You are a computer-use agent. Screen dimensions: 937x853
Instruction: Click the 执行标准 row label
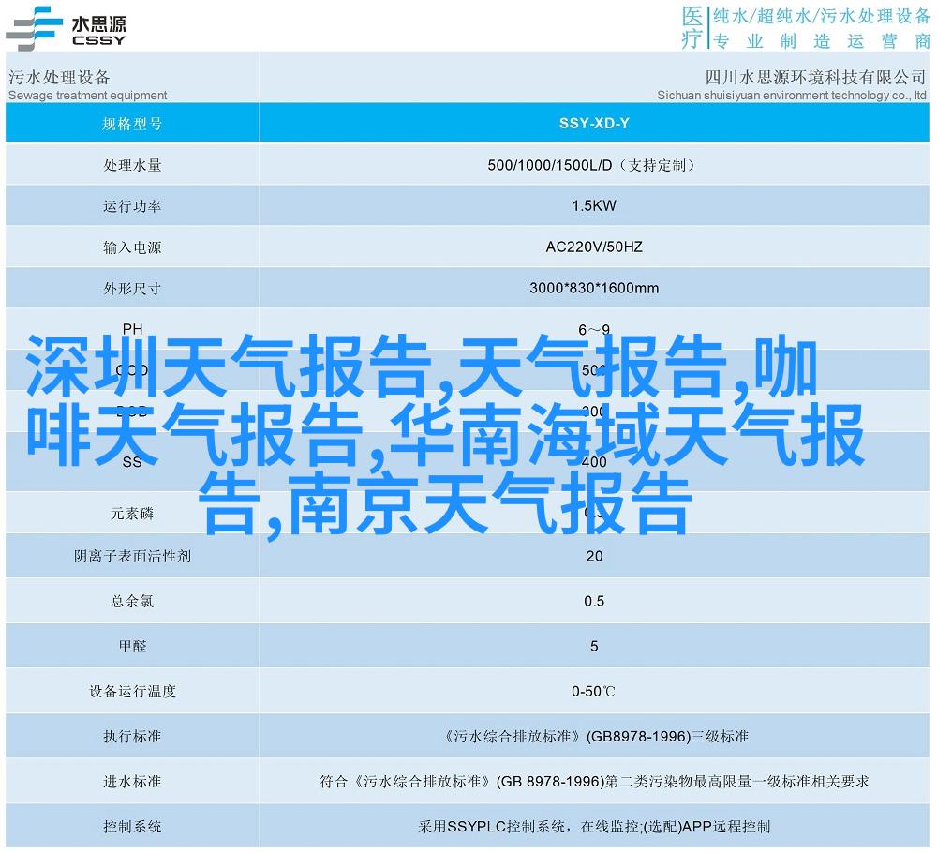pos(132,737)
